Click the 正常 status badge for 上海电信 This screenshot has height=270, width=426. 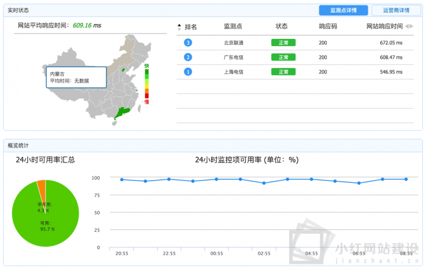pyautogui.click(x=283, y=72)
